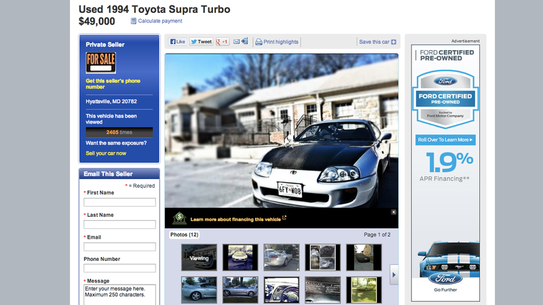Click the Save this car link

(374, 42)
